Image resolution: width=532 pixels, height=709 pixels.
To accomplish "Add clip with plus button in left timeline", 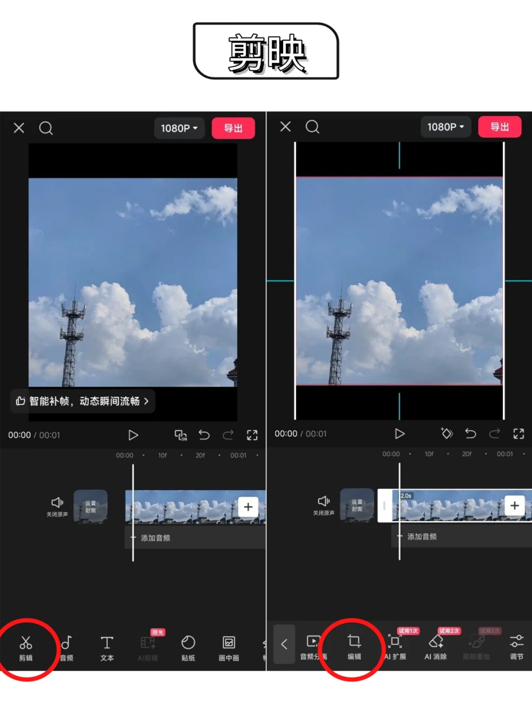I will point(248,507).
